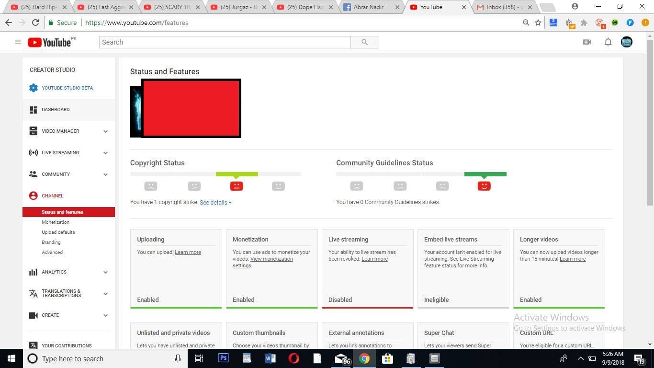
Task: Expand the Analytics section
Action: click(105, 272)
